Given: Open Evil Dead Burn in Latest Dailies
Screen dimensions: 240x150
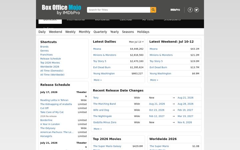Looking at the screenshot, I should [102, 67].
